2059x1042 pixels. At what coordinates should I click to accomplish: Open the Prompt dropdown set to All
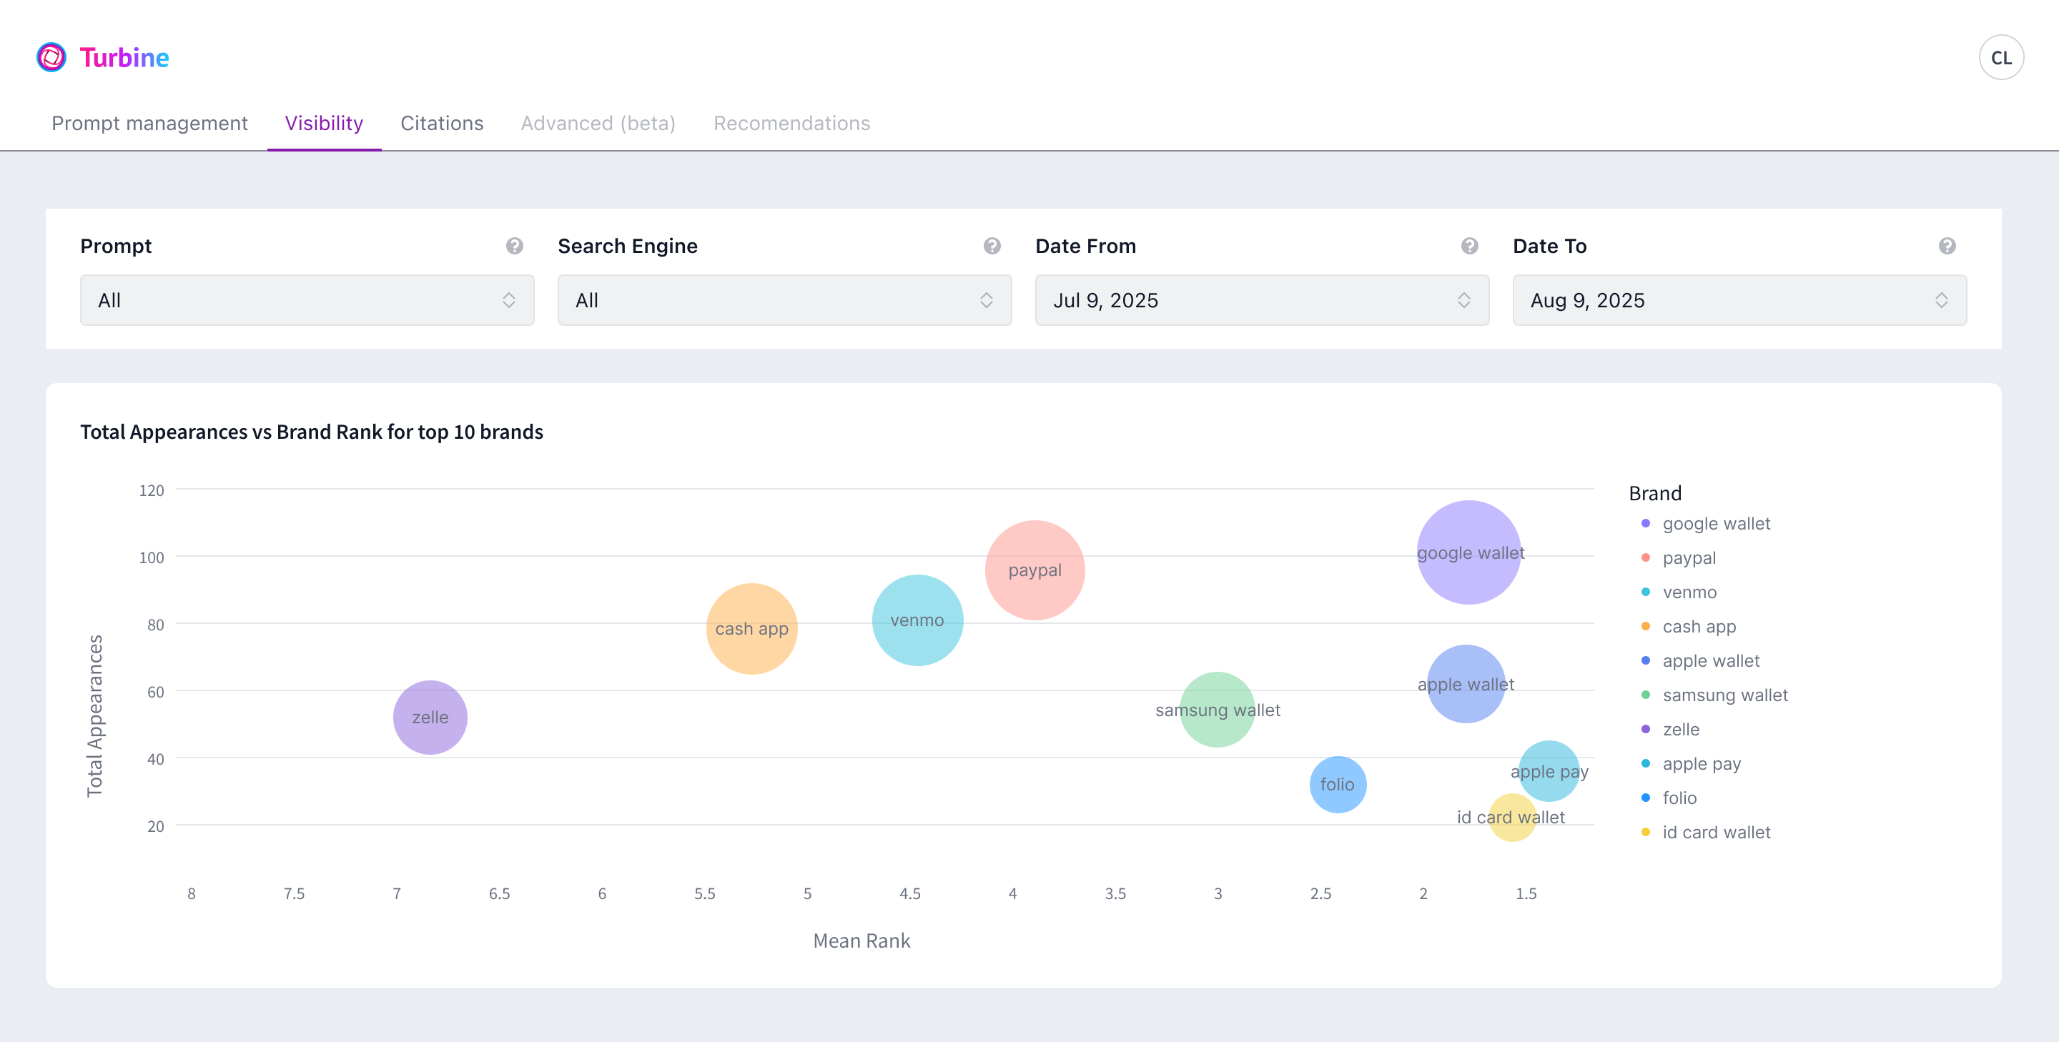point(307,300)
